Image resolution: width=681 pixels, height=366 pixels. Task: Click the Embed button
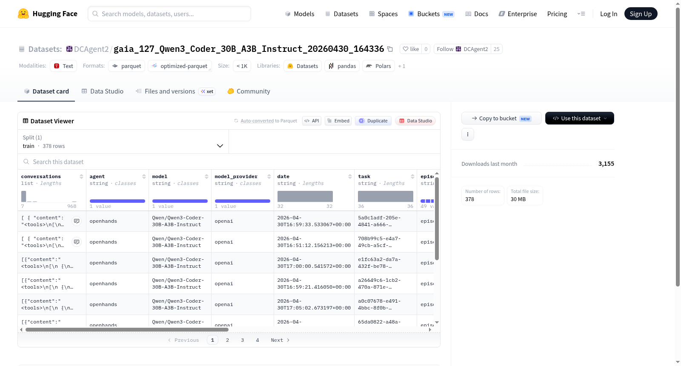click(x=338, y=121)
